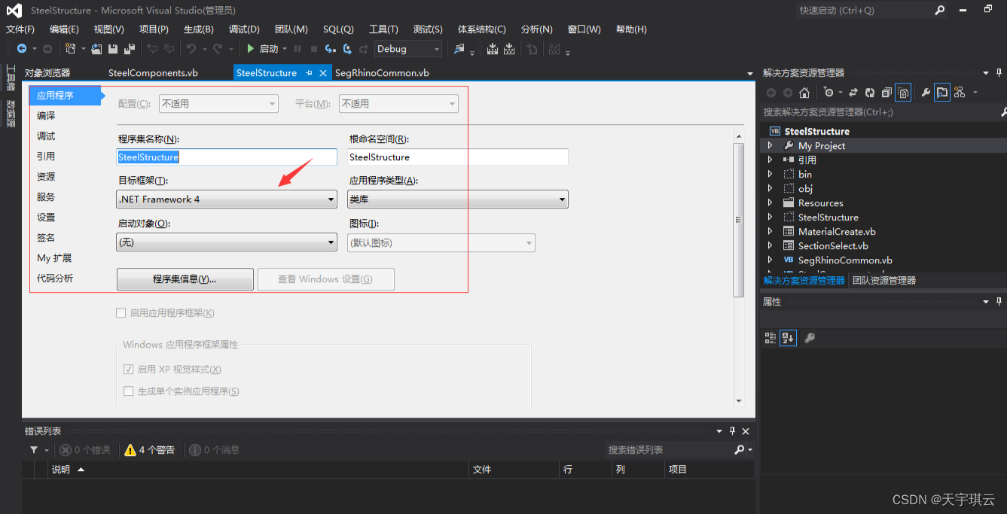This screenshot has height=514, width=1007.
Task: Pin the SteelStructure document tab
Action: 310,73
